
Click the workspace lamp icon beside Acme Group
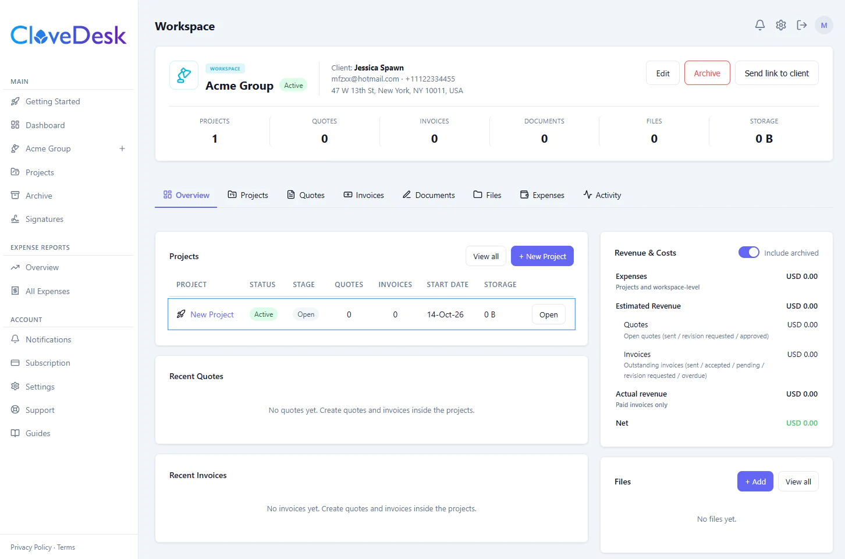click(x=184, y=75)
